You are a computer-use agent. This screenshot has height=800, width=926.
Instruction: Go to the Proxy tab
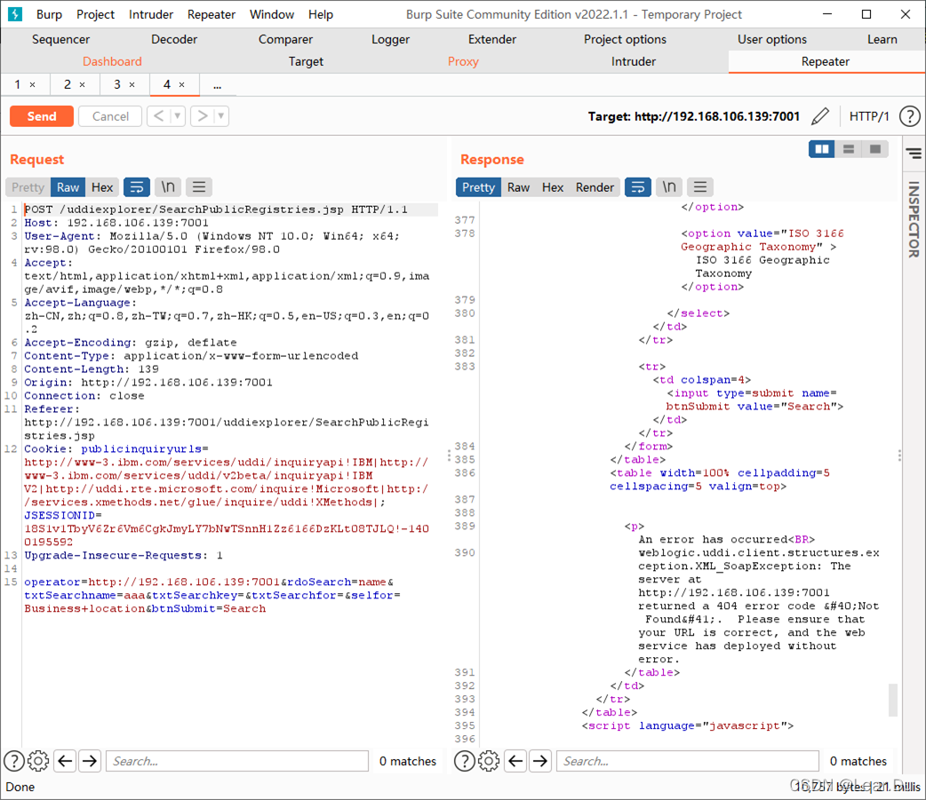463,61
